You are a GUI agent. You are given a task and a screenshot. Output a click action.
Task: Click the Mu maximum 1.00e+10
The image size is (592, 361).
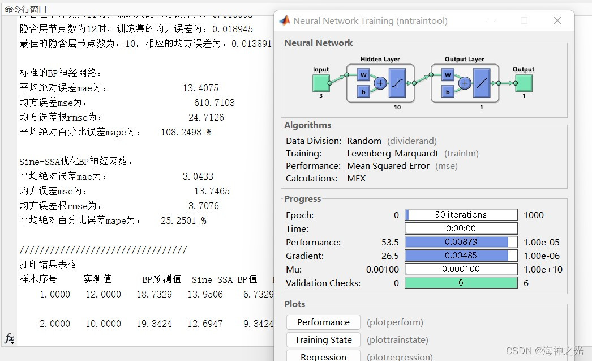point(543,270)
